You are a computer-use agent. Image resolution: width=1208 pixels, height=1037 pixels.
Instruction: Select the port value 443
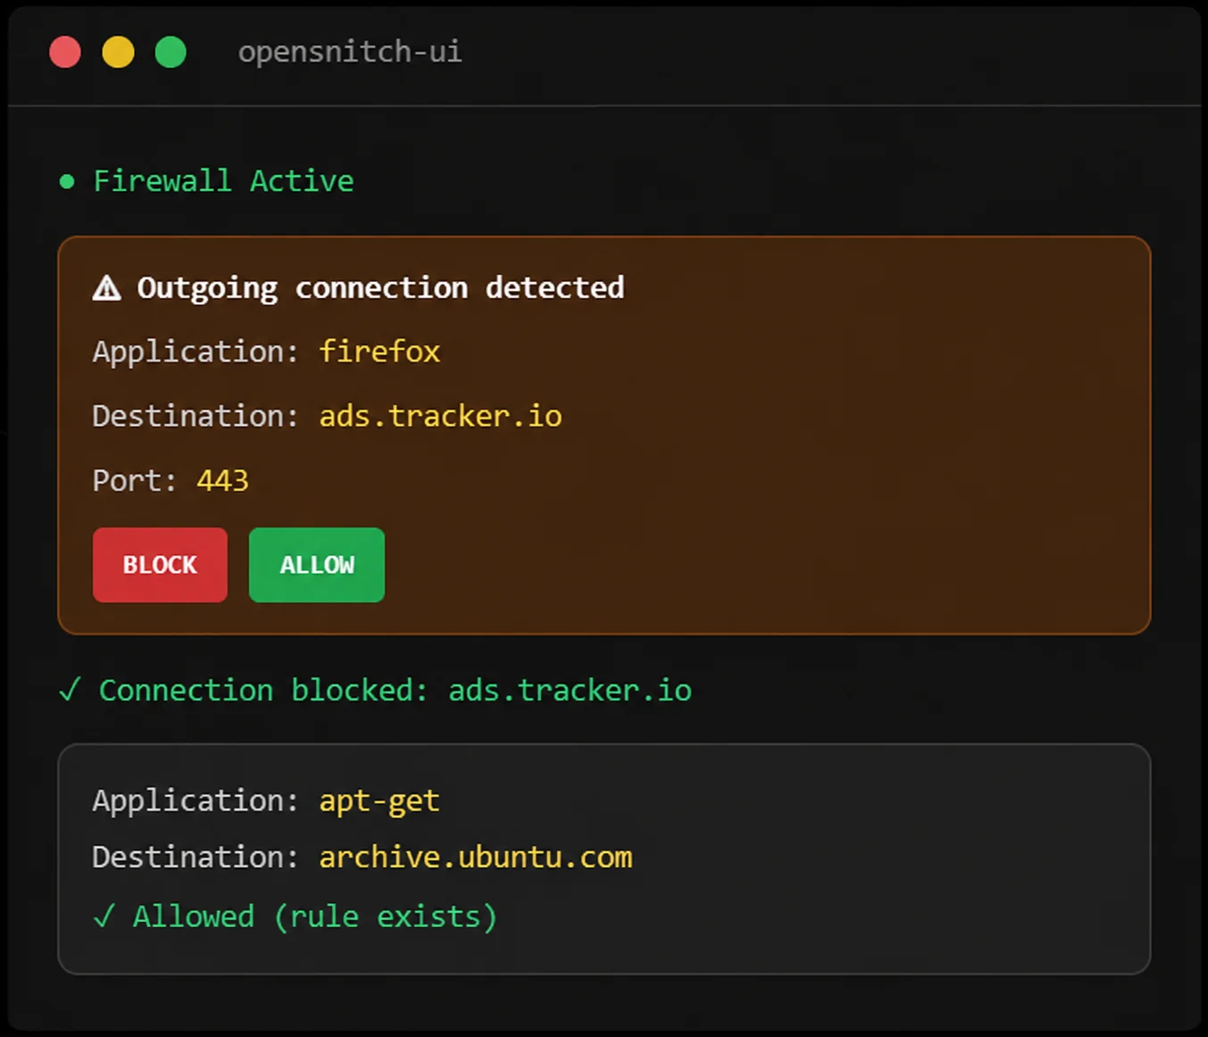click(x=222, y=481)
